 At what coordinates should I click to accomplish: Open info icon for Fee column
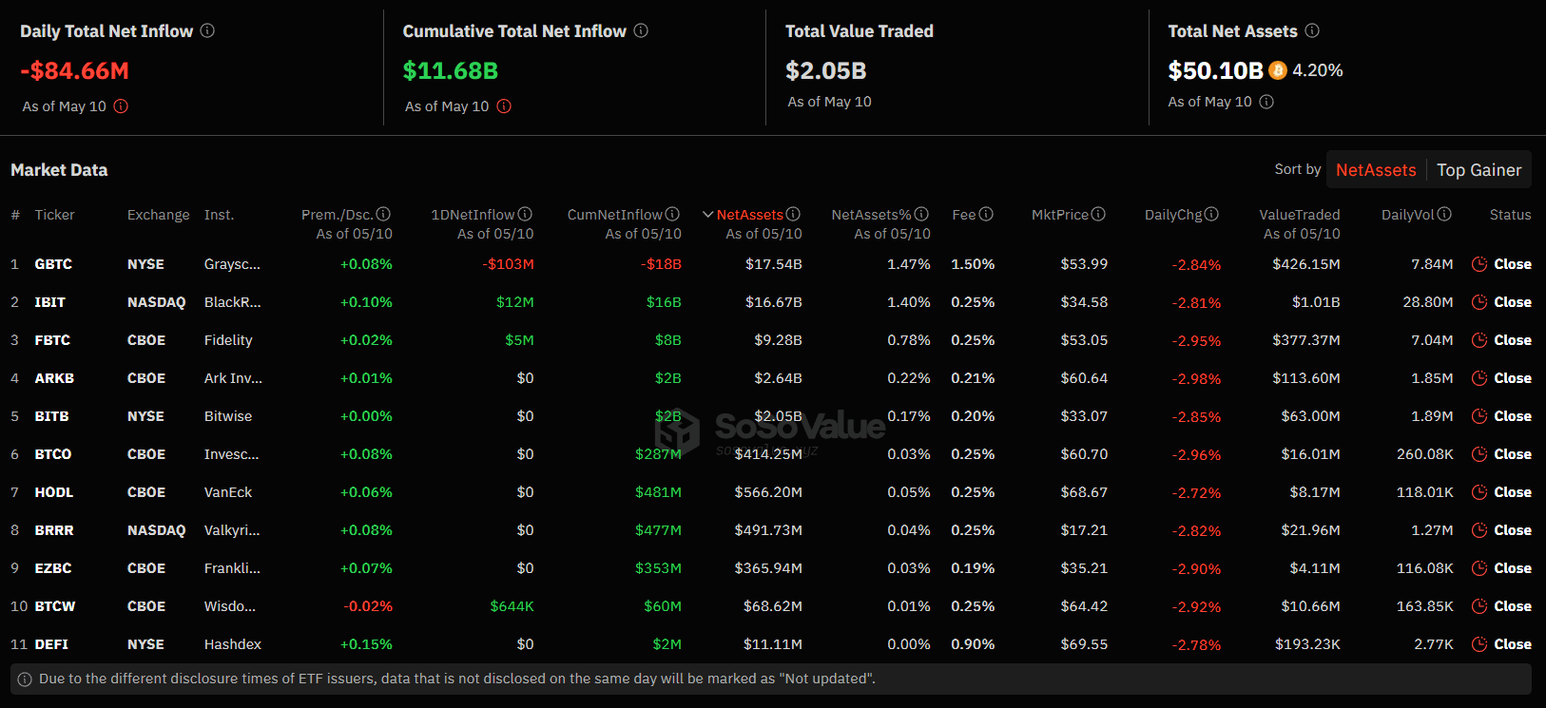pyautogui.click(x=986, y=215)
